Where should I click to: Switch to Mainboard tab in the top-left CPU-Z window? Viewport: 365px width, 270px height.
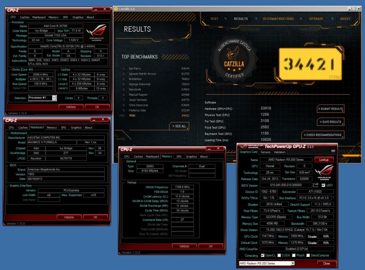pos(39,17)
